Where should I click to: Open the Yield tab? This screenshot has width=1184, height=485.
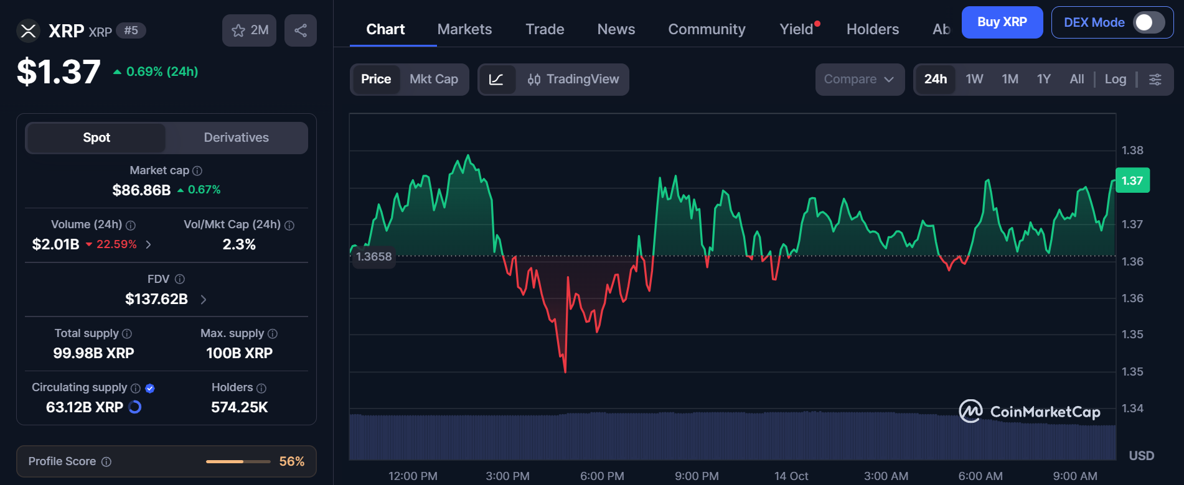click(x=797, y=29)
